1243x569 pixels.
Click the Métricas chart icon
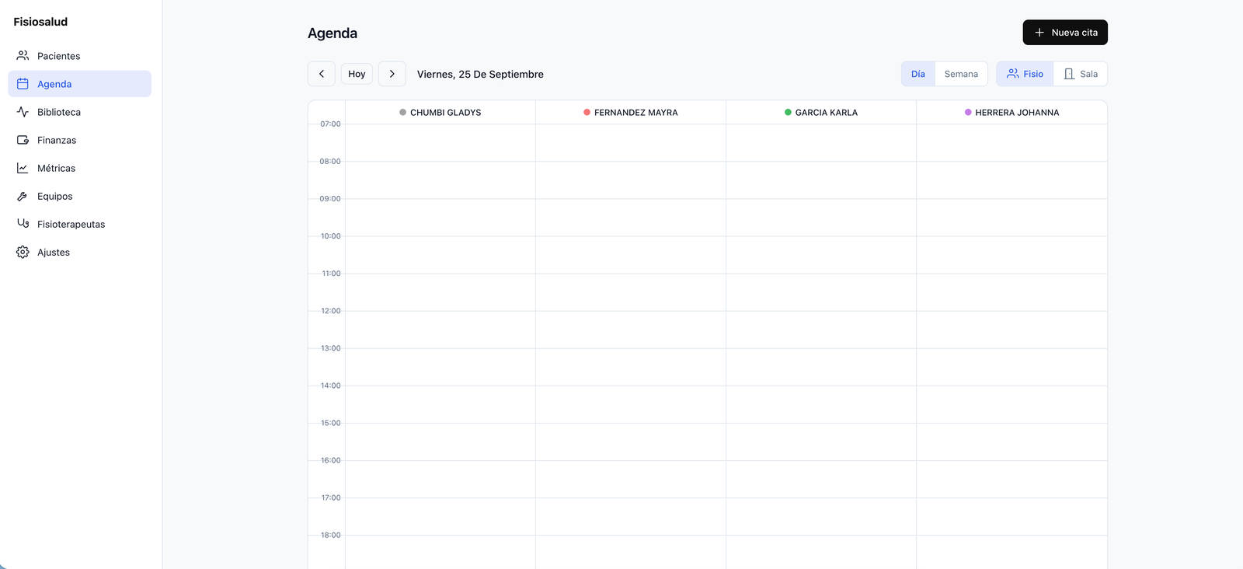(x=23, y=168)
